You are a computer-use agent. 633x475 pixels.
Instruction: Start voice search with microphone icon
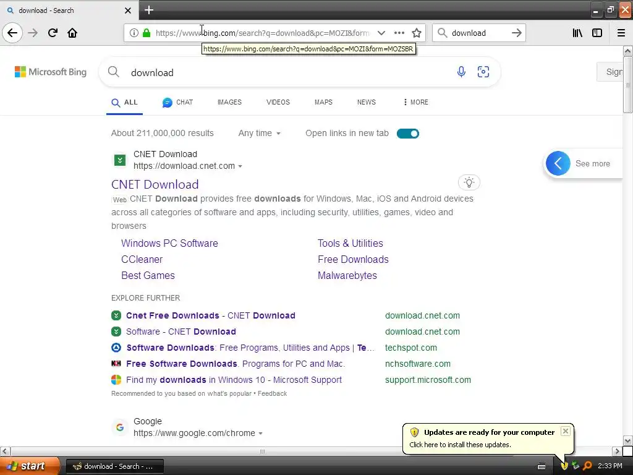461,72
